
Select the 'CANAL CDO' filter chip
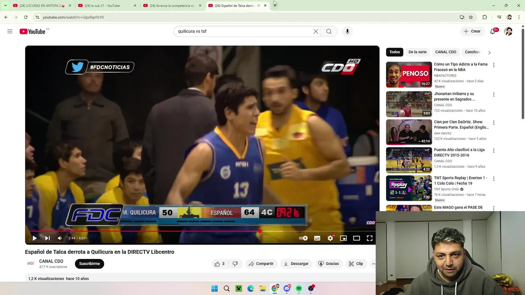coord(445,52)
